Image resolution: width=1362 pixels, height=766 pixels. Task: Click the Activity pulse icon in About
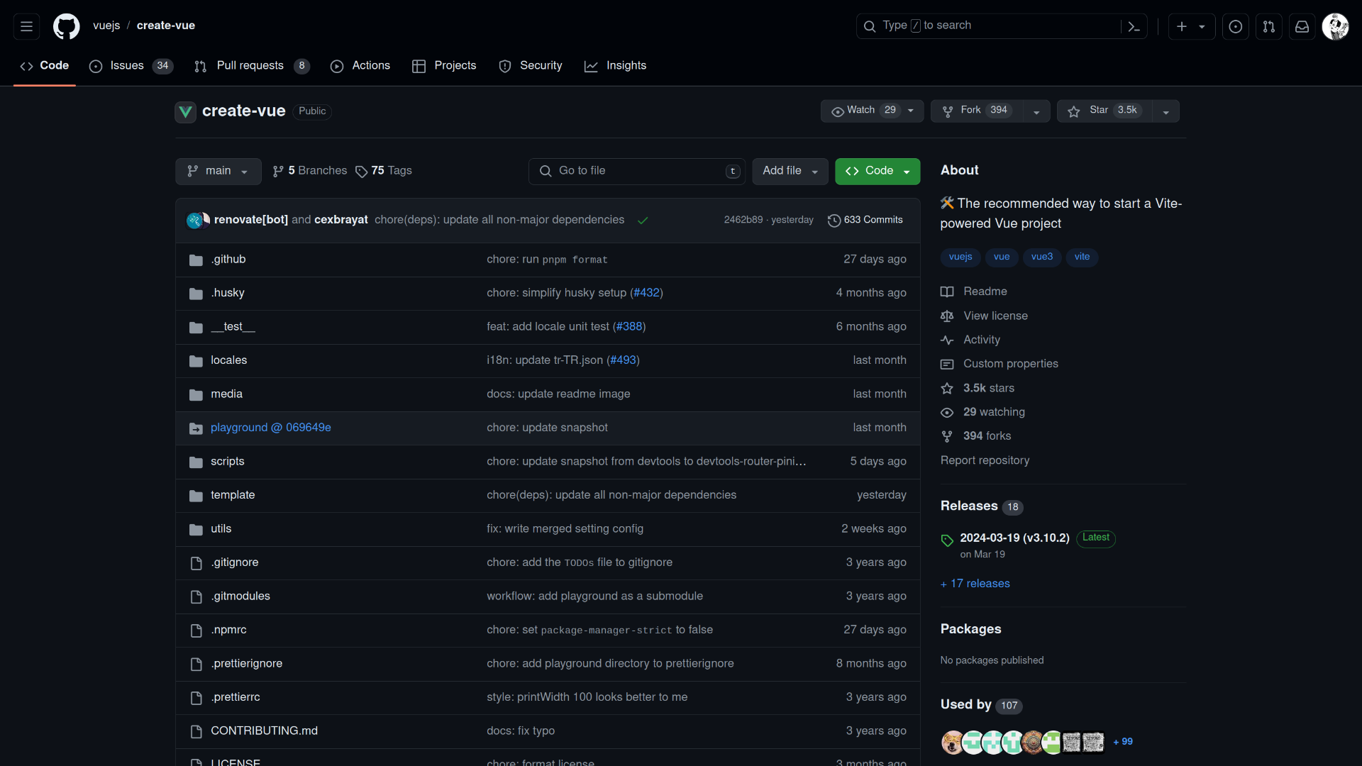(x=948, y=340)
